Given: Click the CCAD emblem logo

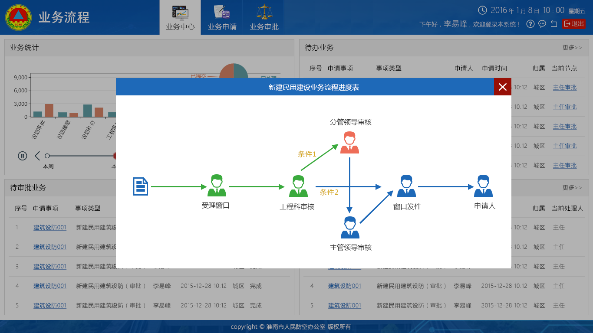Looking at the screenshot, I should [x=18, y=17].
